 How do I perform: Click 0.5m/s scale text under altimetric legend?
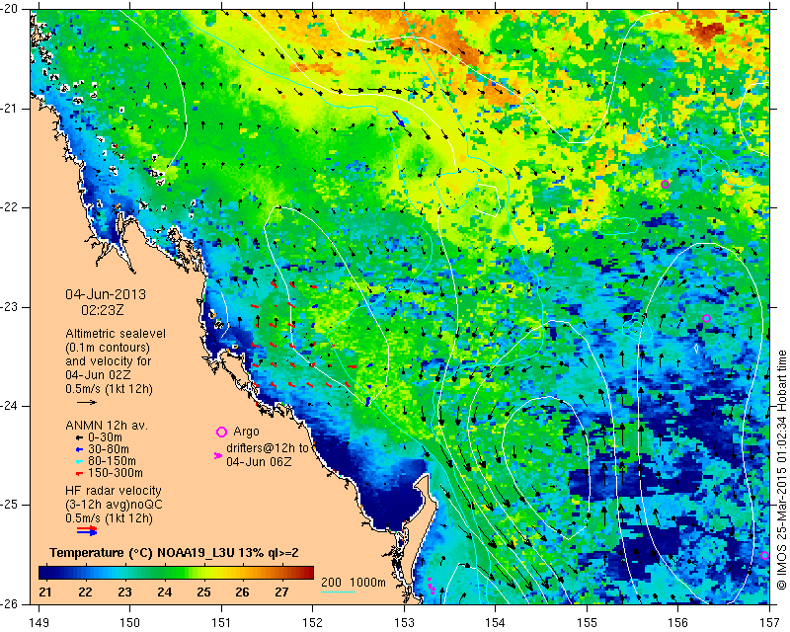(x=109, y=389)
